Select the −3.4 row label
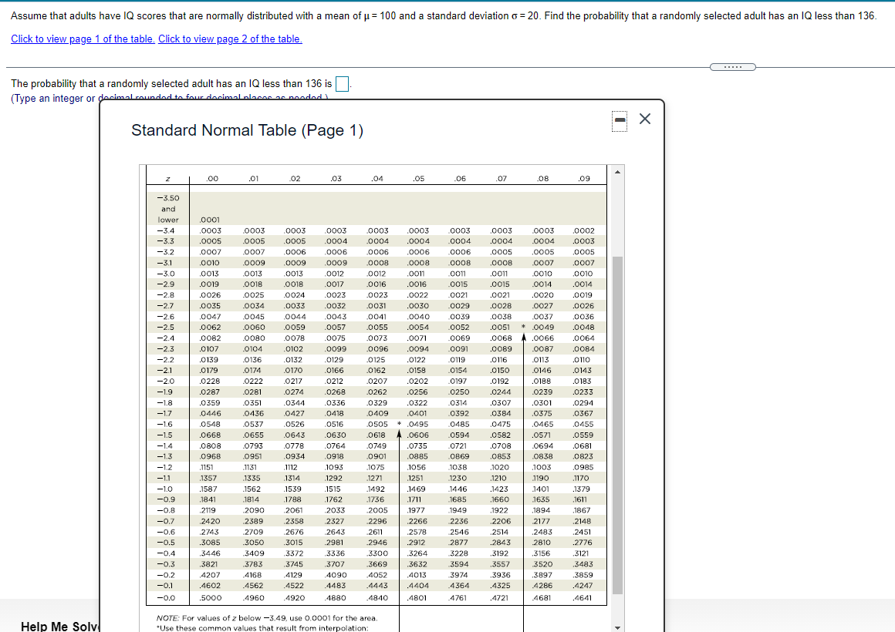Image resolution: width=895 pixels, height=632 pixels. [x=167, y=230]
